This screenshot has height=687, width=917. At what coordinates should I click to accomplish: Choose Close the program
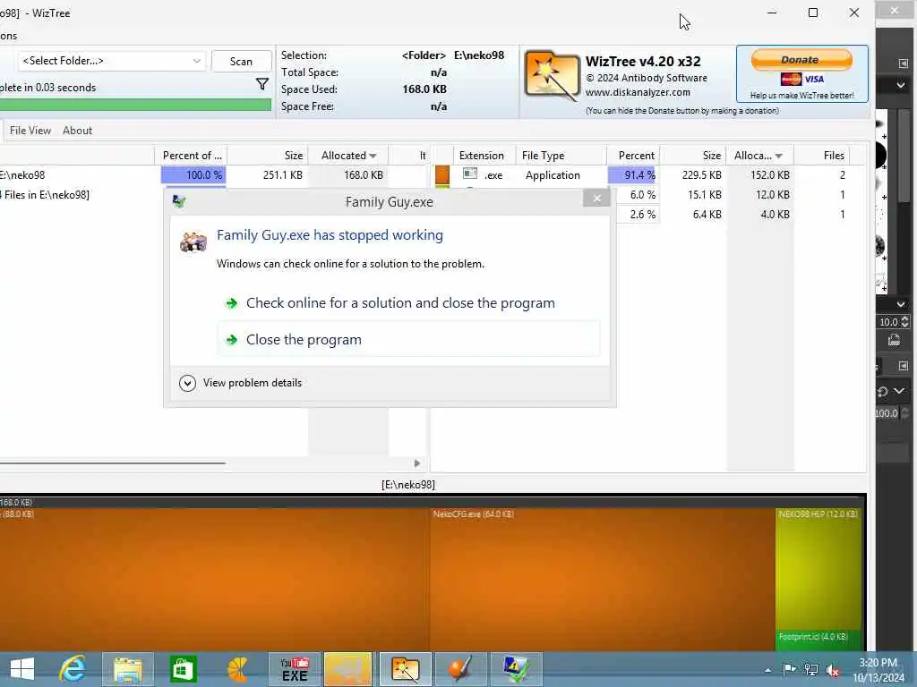(407, 339)
